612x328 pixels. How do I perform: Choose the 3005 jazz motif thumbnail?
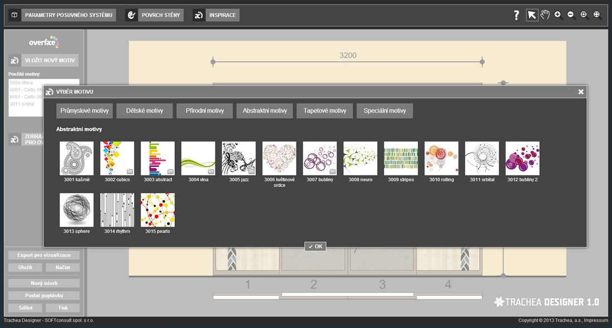click(x=239, y=159)
